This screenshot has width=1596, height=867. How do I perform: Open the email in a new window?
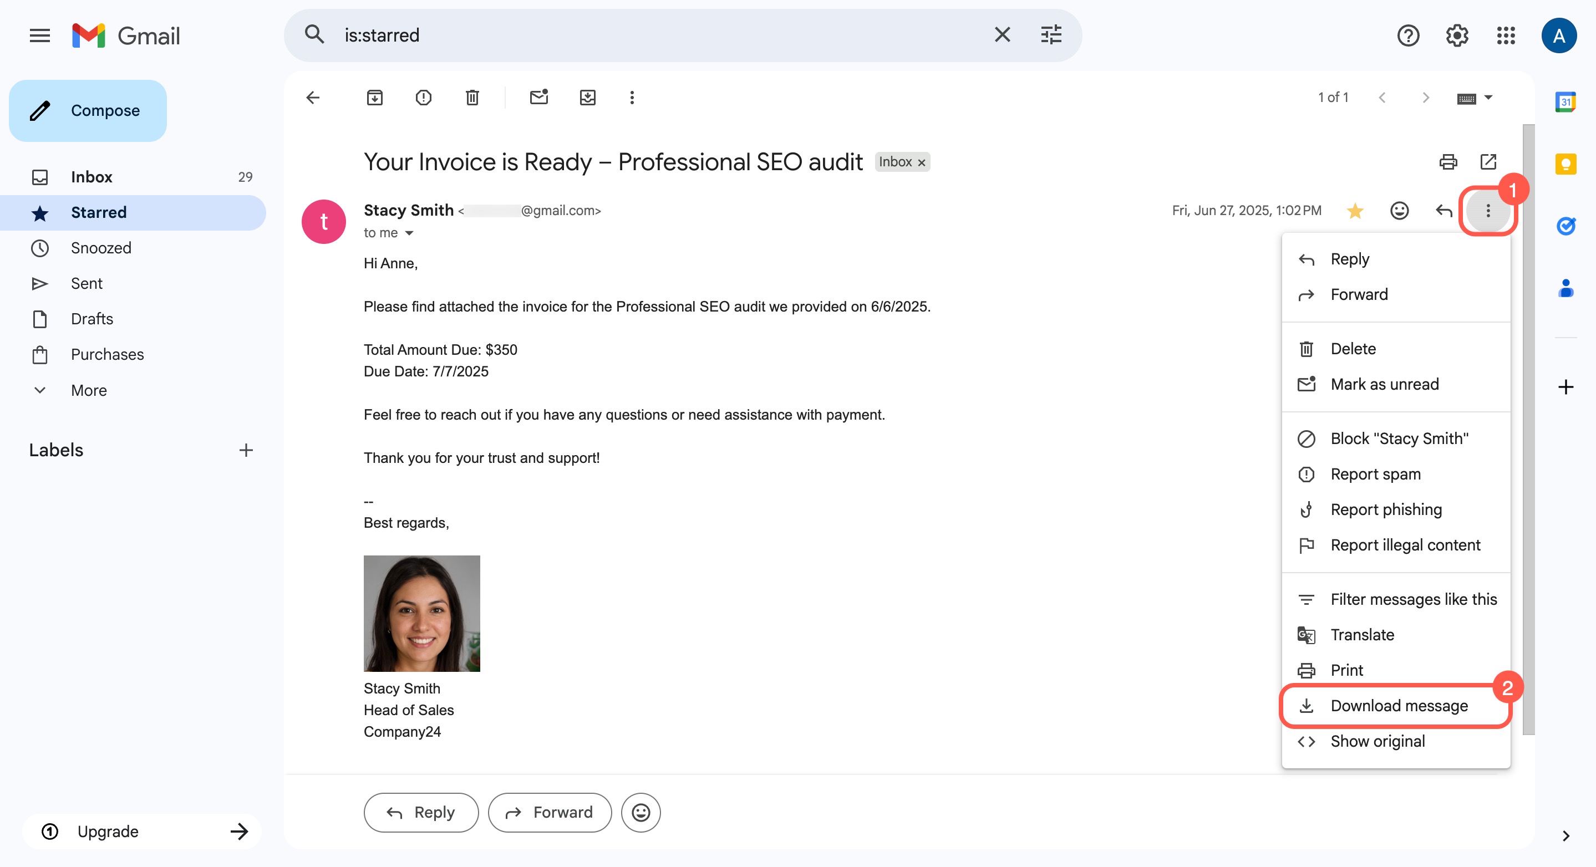pos(1488,162)
